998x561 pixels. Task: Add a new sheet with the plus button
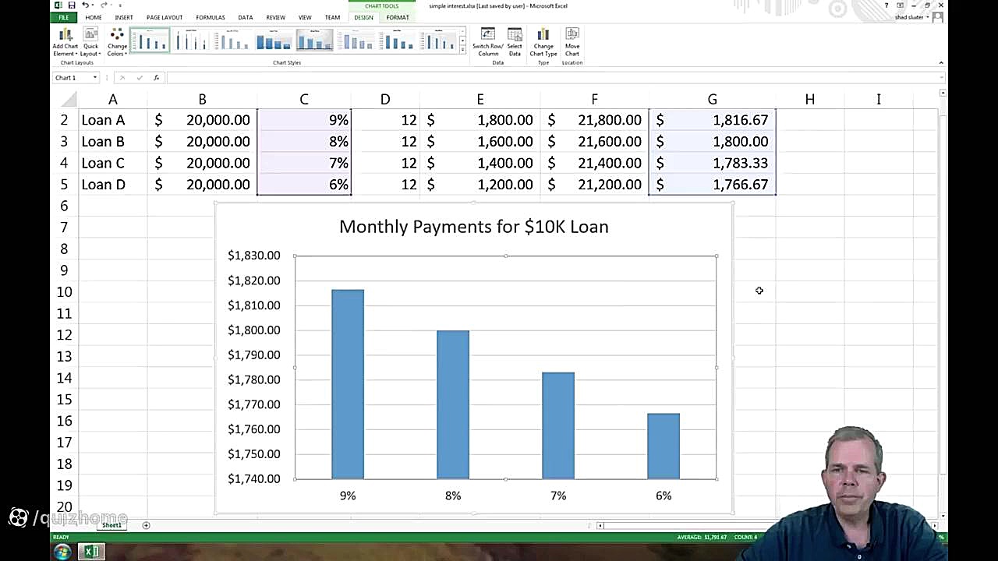[x=146, y=525]
